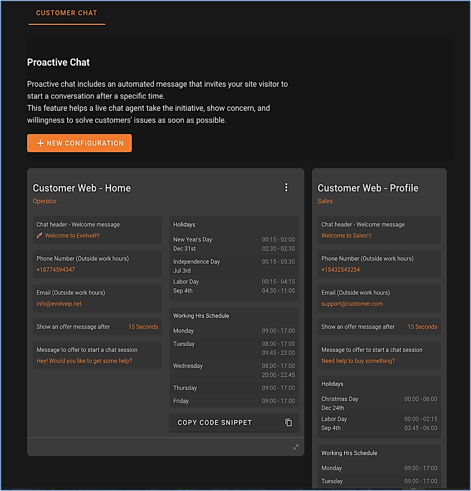Click the copy icon beside Copy Code Snippet
Viewport: 471px width, 491px height.
(288, 423)
